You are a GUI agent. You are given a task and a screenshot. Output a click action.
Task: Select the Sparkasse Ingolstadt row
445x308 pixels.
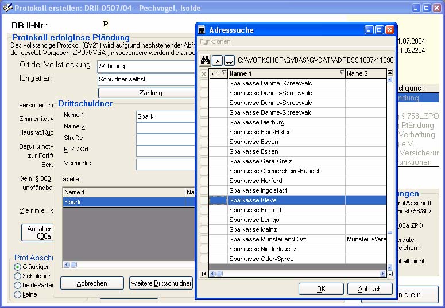[257, 190]
